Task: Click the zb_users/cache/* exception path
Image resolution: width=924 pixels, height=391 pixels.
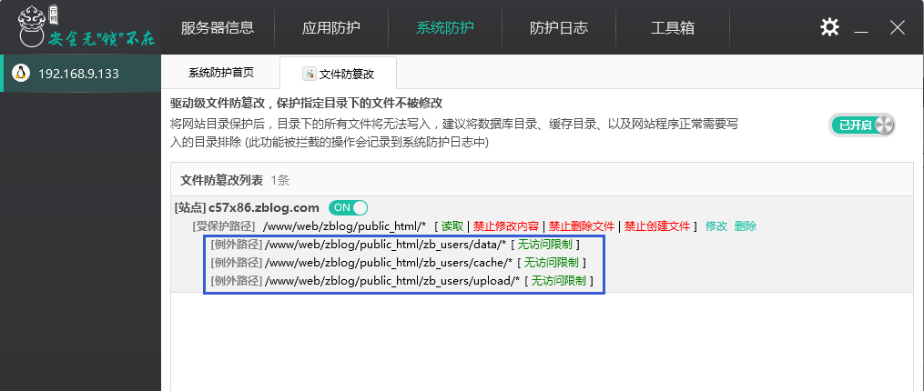Action: pos(389,263)
